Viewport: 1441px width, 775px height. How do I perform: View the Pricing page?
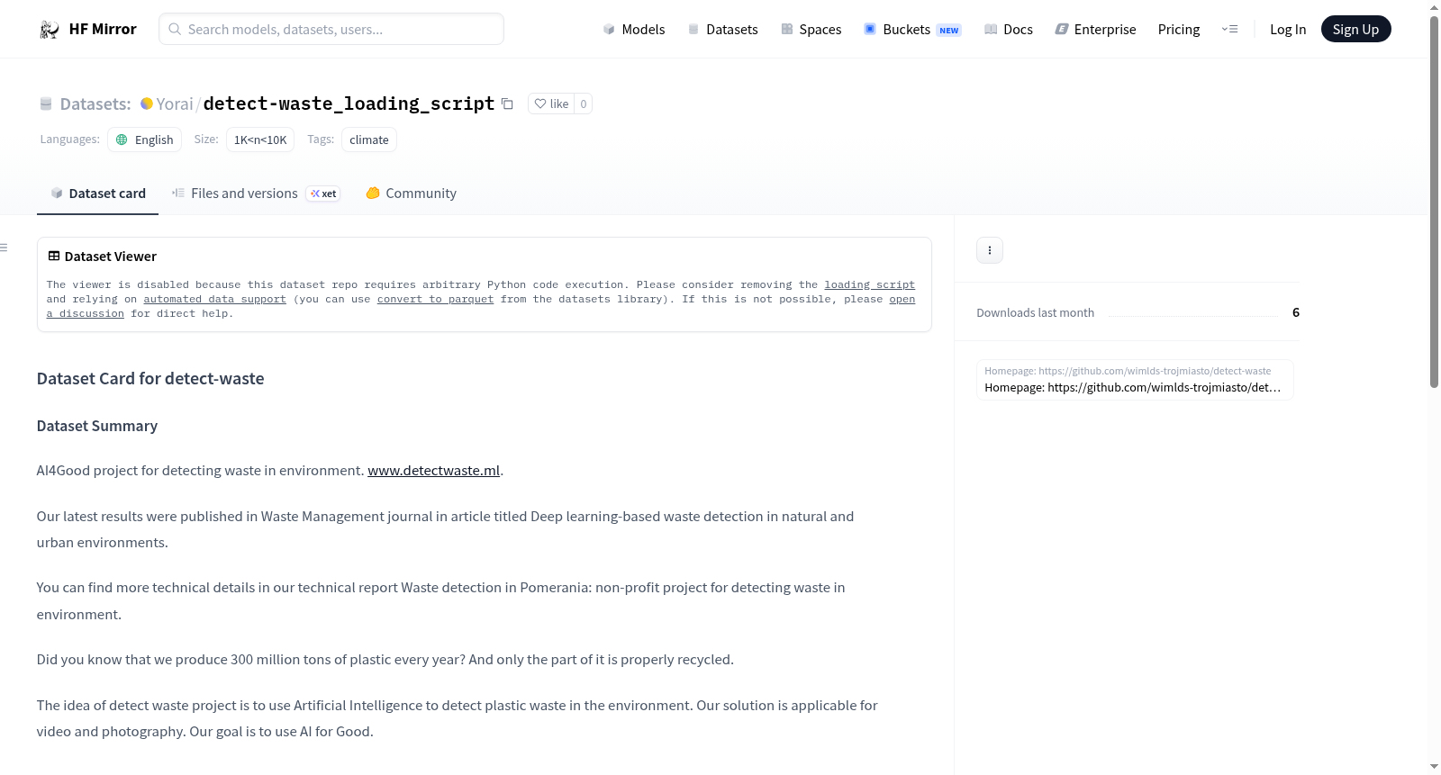point(1179,30)
